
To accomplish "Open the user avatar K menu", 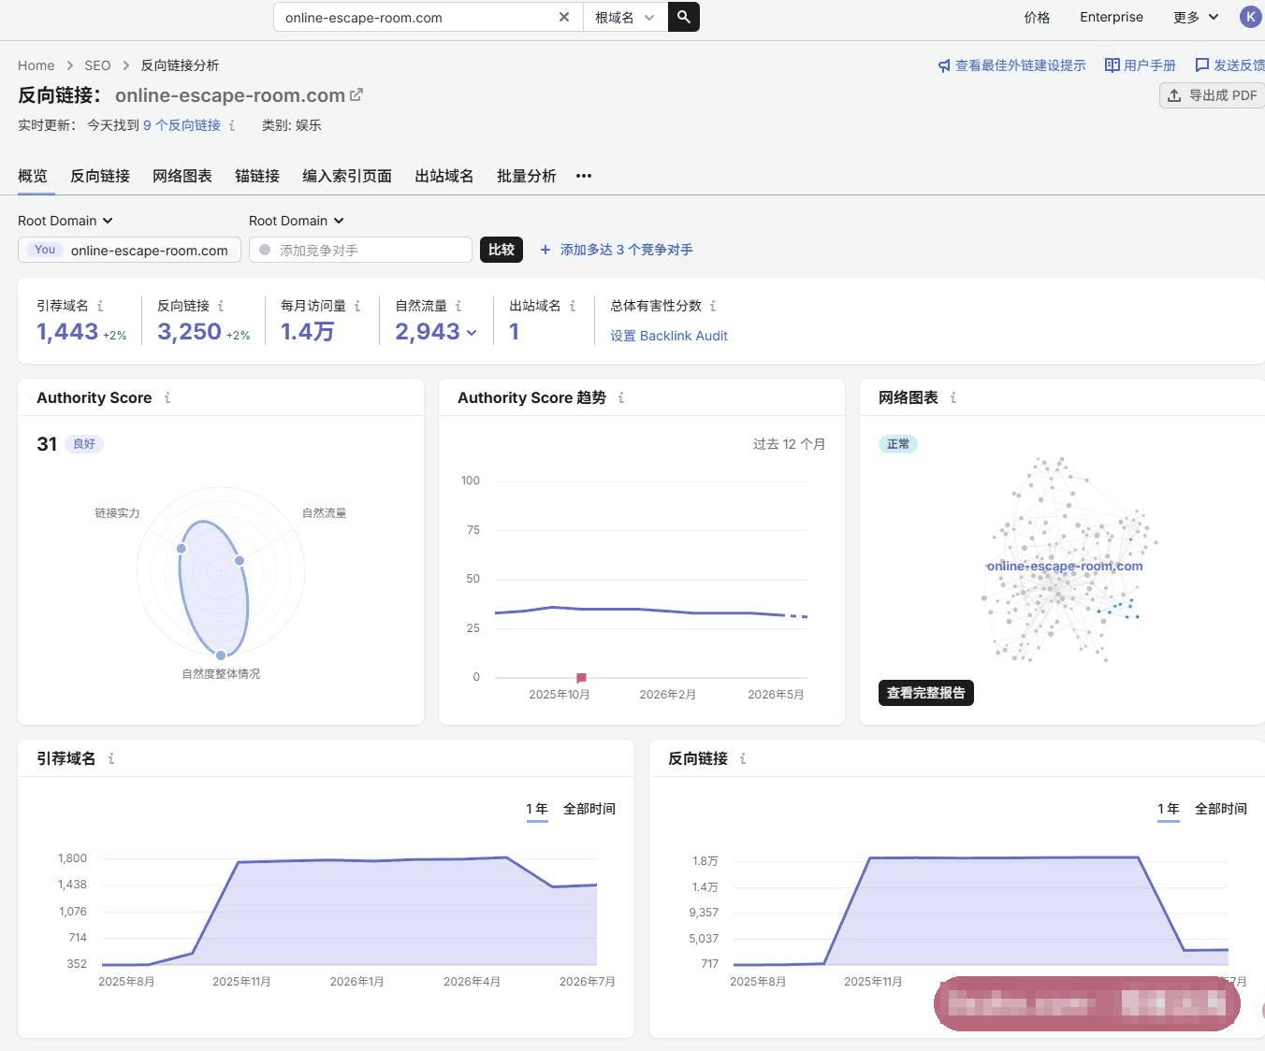I will click(1250, 17).
